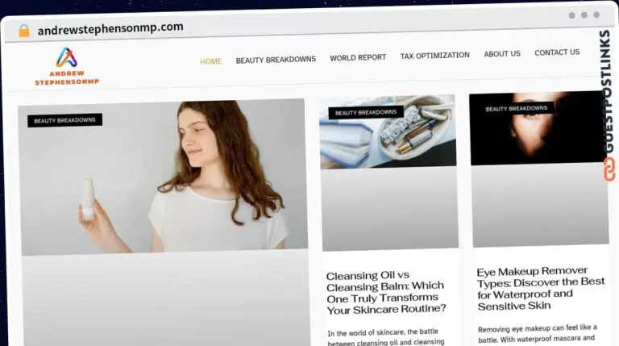619x346 pixels.
Task: Open the Eye Makeup Remover Types article
Action: click(540, 289)
